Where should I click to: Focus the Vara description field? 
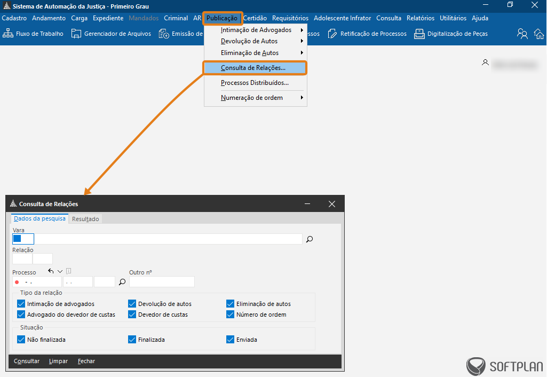coord(168,239)
